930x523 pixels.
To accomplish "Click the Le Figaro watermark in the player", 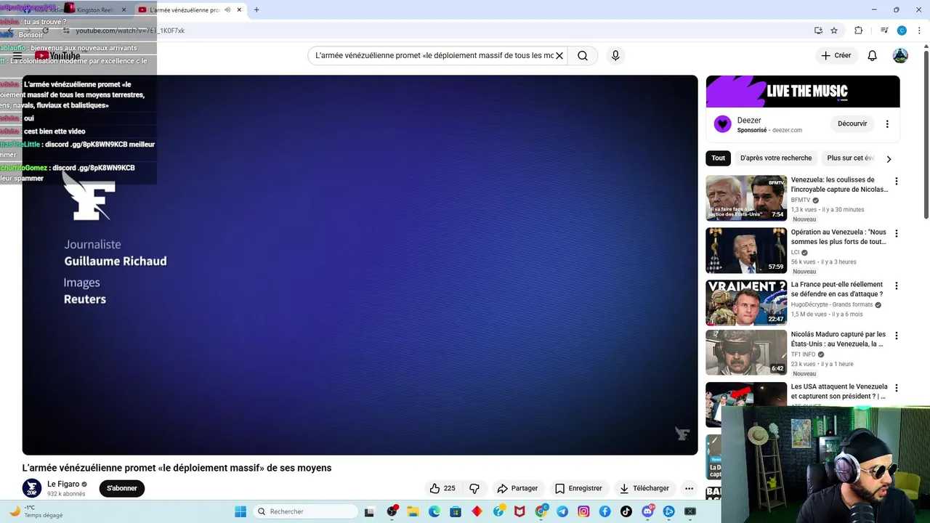I will [x=682, y=434].
